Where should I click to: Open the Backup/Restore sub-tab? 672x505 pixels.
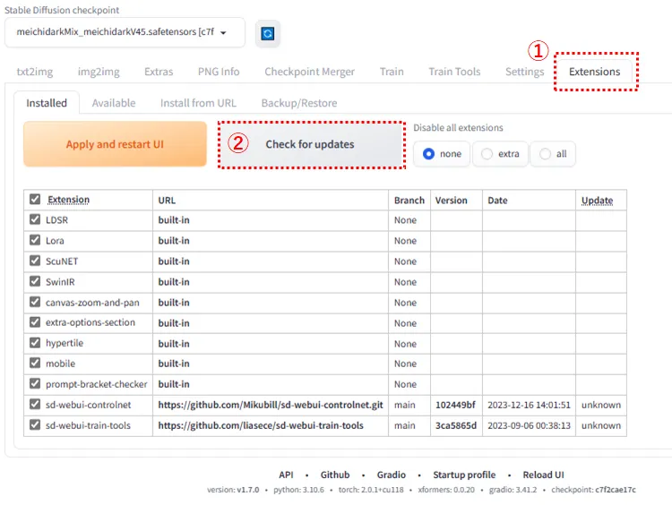point(299,103)
